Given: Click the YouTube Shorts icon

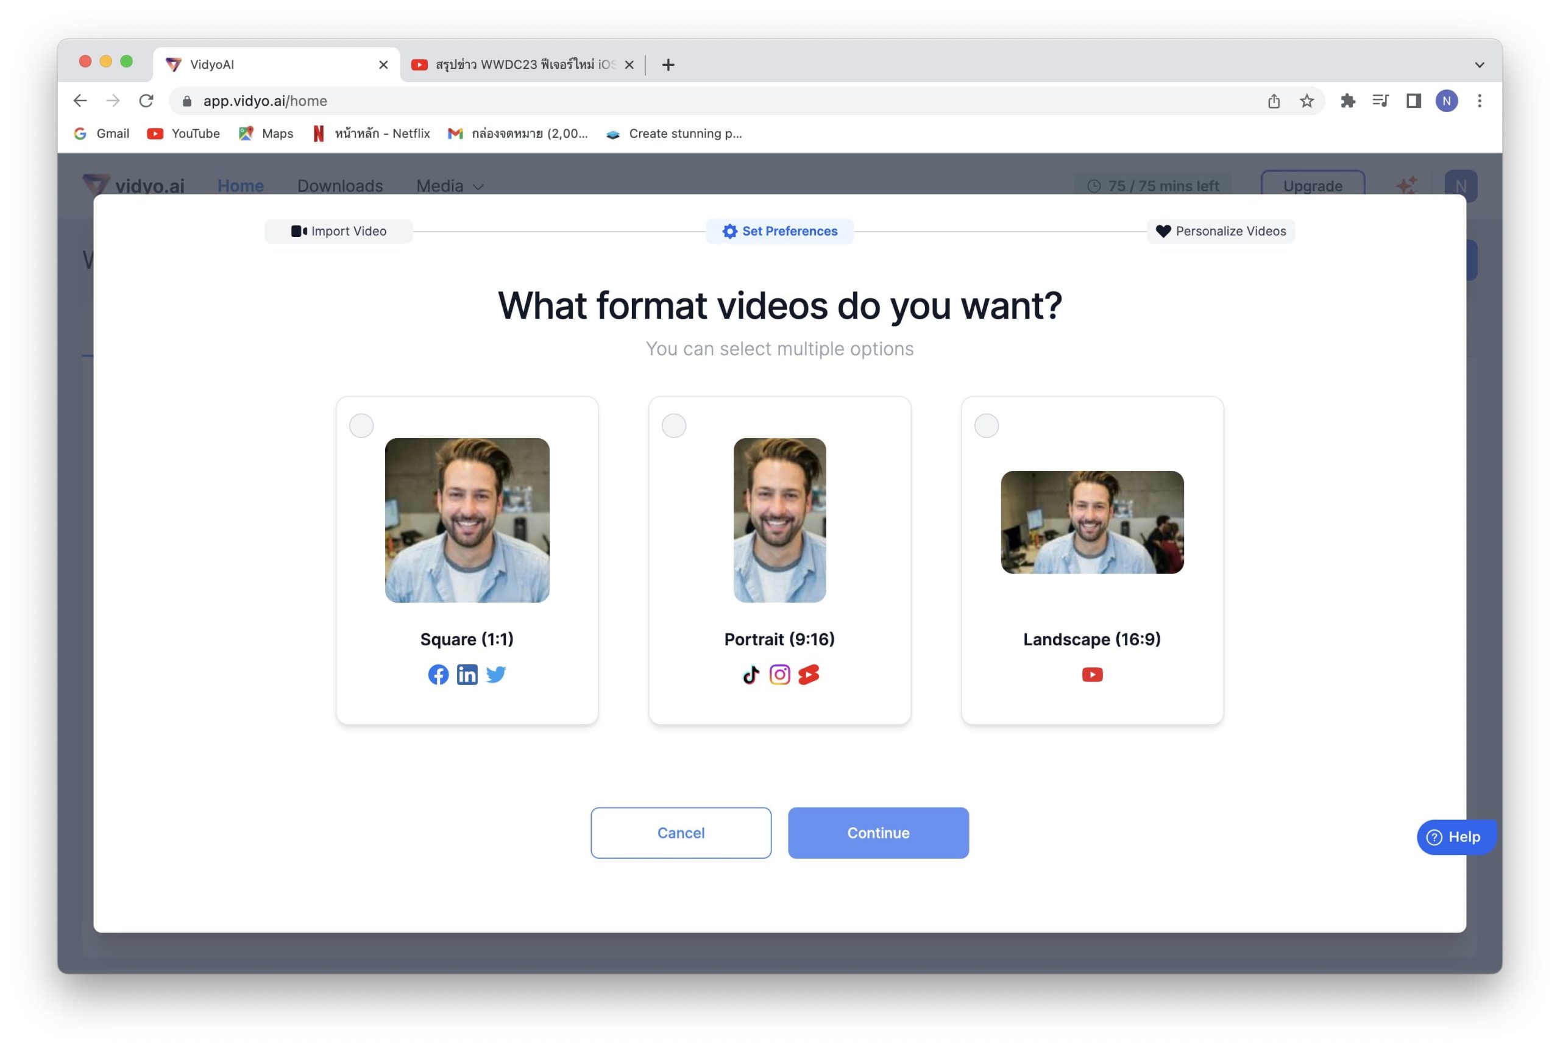Looking at the screenshot, I should pos(808,675).
